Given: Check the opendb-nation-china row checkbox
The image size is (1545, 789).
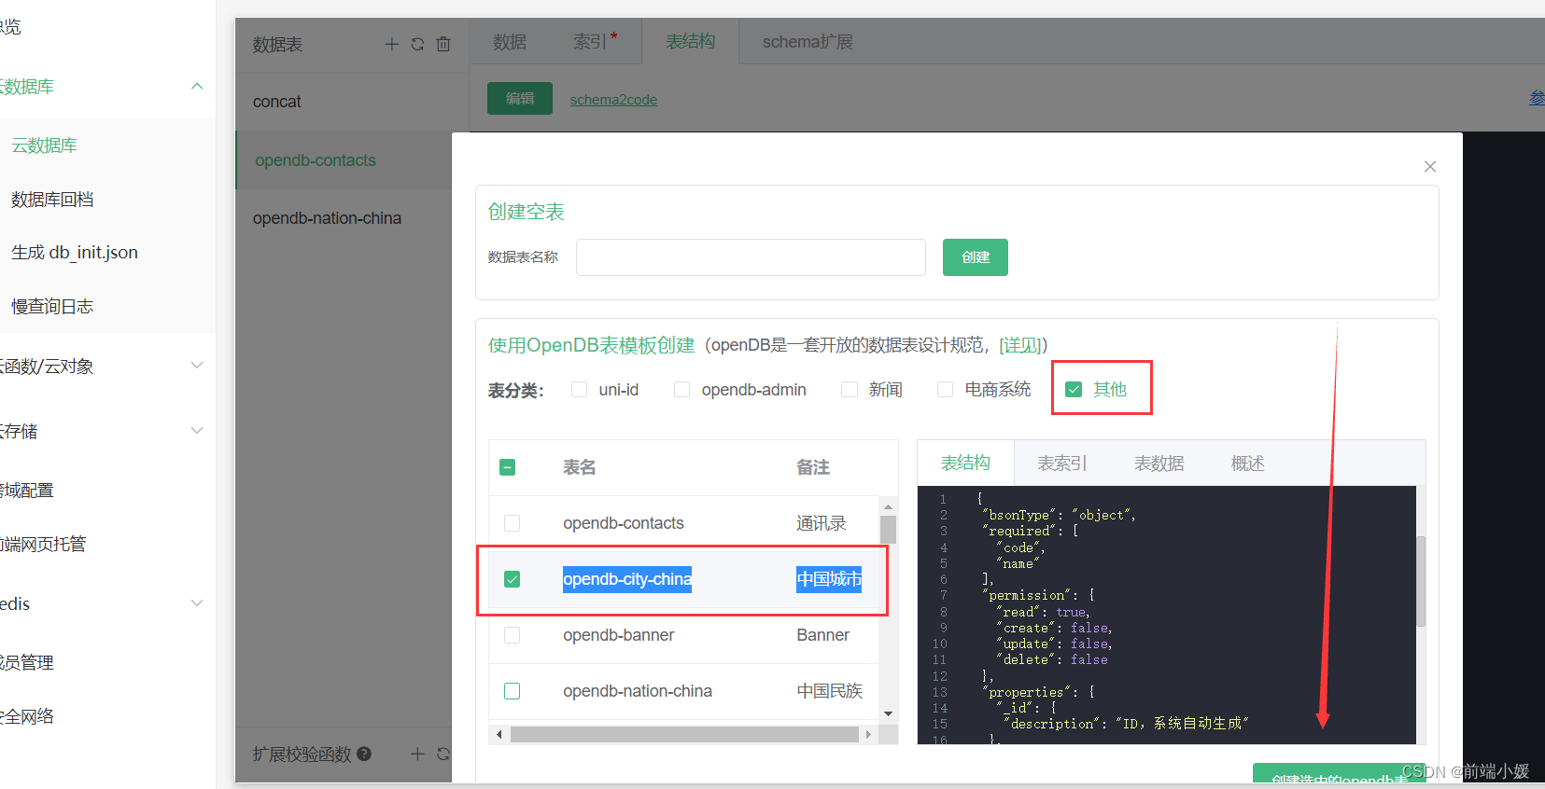Looking at the screenshot, I should pos(512,691).
